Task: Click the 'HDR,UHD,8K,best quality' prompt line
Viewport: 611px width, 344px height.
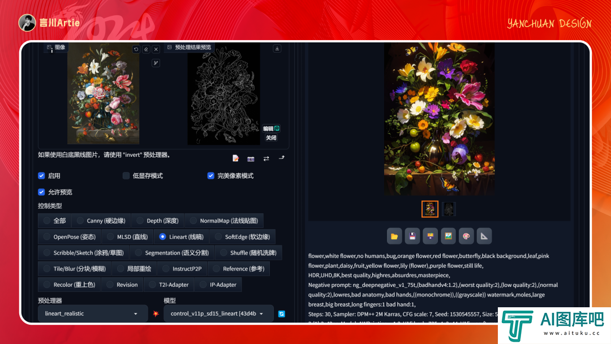Action: (379, 275)
